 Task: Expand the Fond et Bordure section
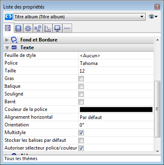(x=7, y=40)
